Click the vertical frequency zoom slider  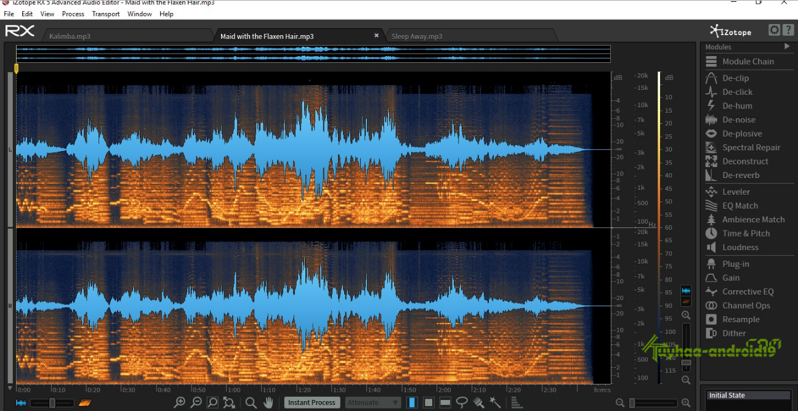686,348
